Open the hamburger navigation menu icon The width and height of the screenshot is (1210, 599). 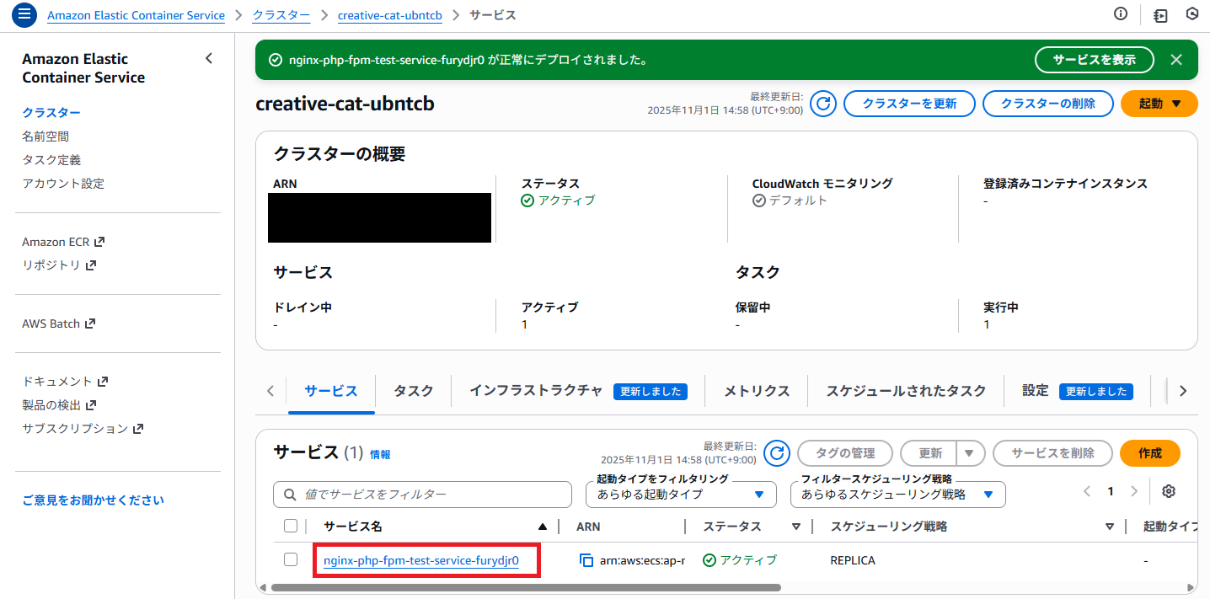(24, 14)
